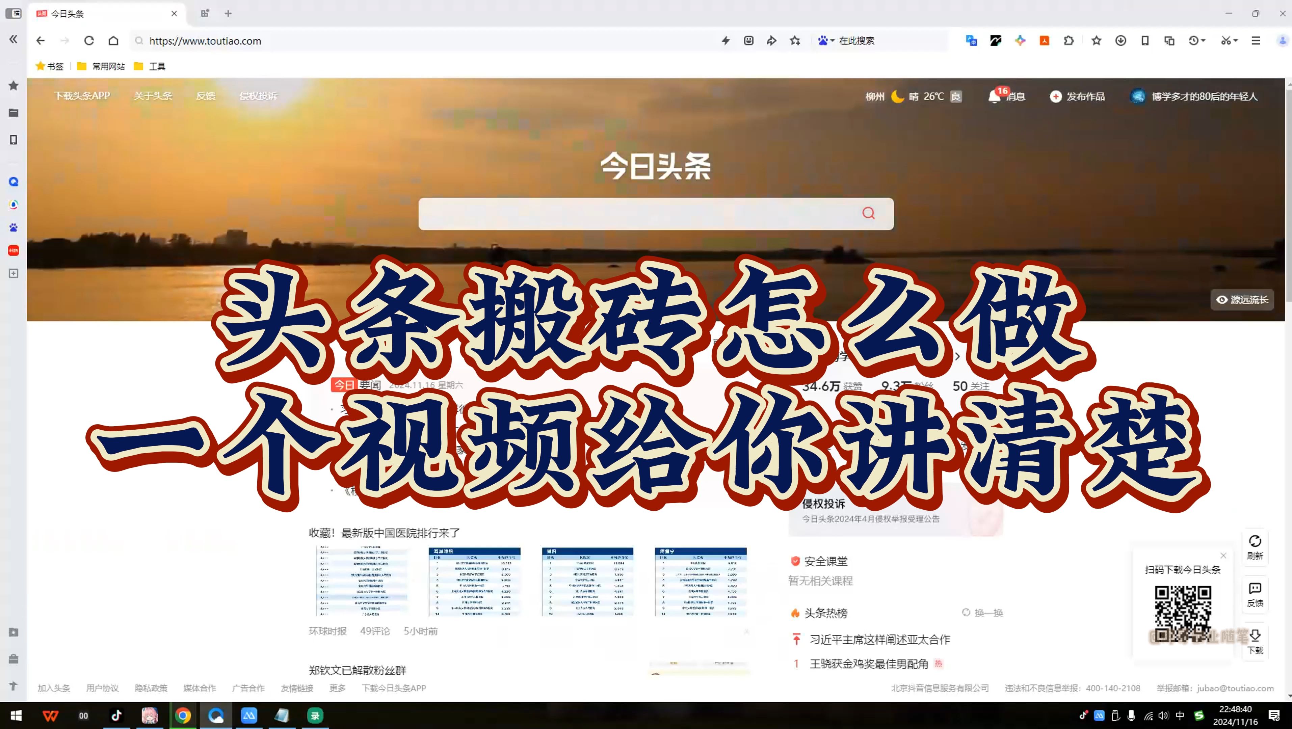Open the 工具 bookmarks folder
The image size is (1292, 729).
click(150, 66)
